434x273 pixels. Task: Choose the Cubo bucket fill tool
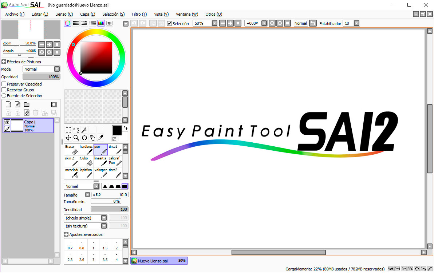point(86,161)
